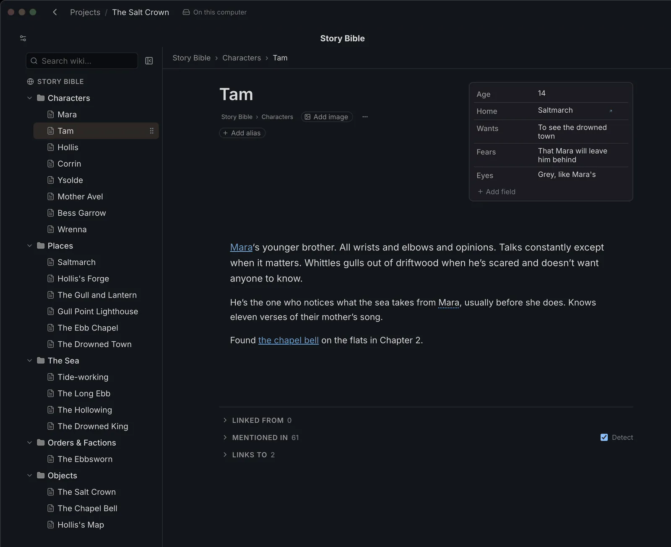Click the page icon next to The Salt Crown entry

coord(51,492)
